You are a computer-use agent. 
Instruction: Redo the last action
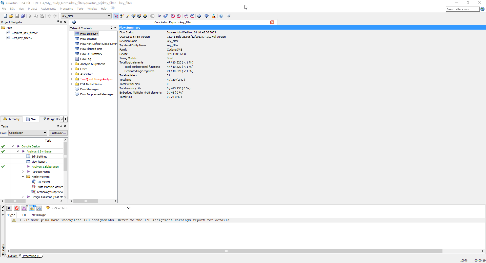55,16
